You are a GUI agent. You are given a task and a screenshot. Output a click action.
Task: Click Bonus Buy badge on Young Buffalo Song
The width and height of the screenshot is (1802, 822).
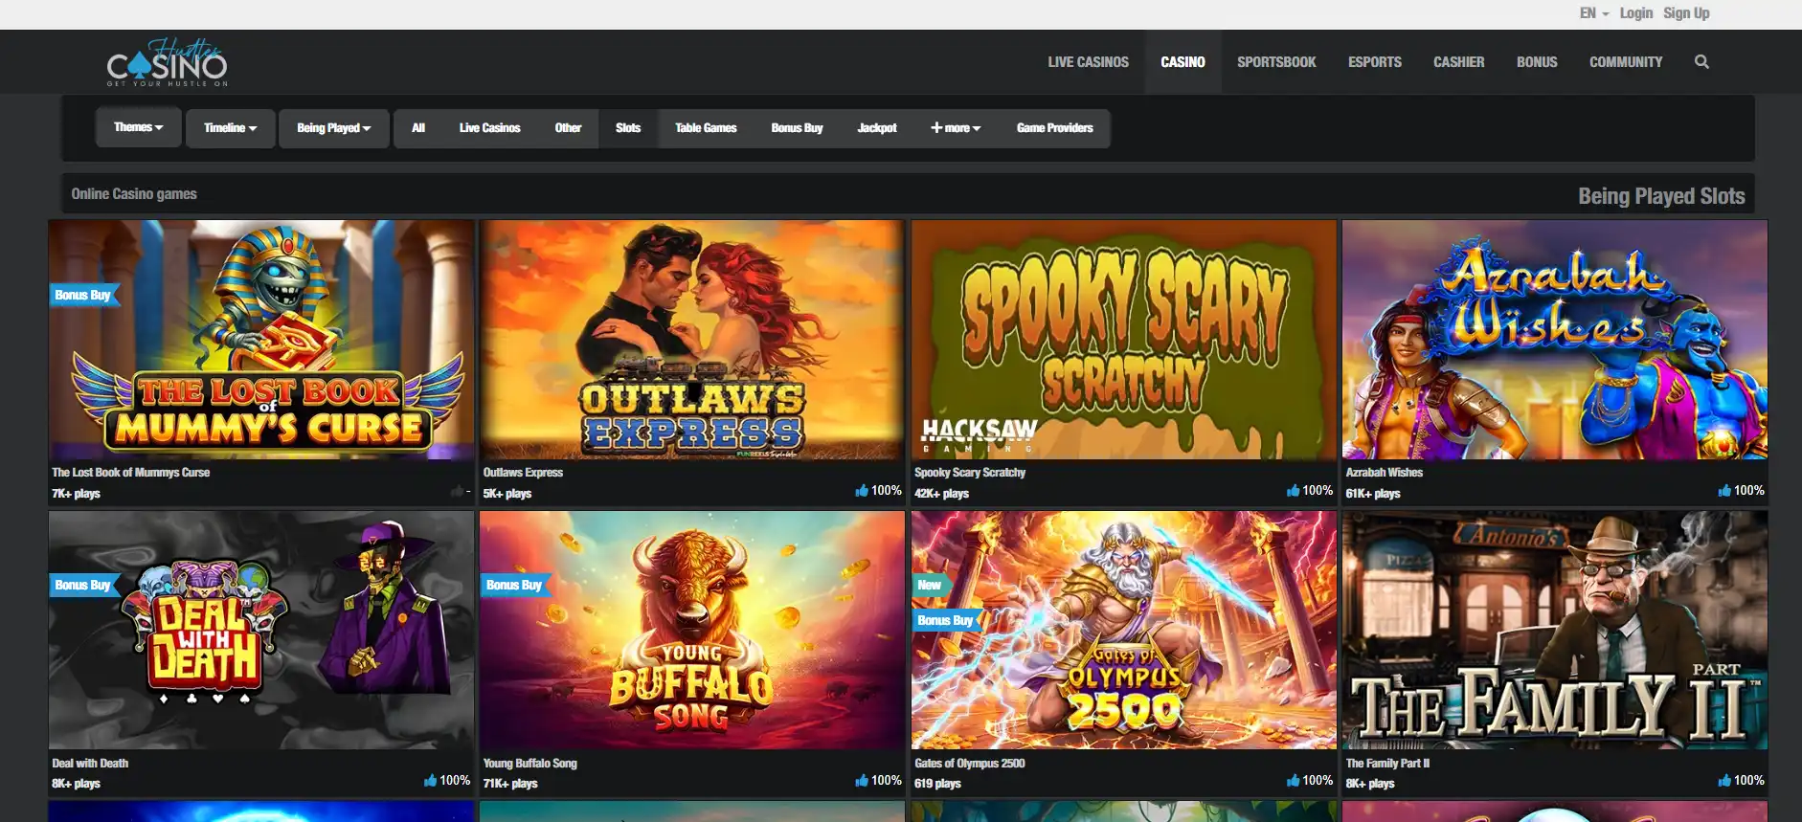point(514,585)
